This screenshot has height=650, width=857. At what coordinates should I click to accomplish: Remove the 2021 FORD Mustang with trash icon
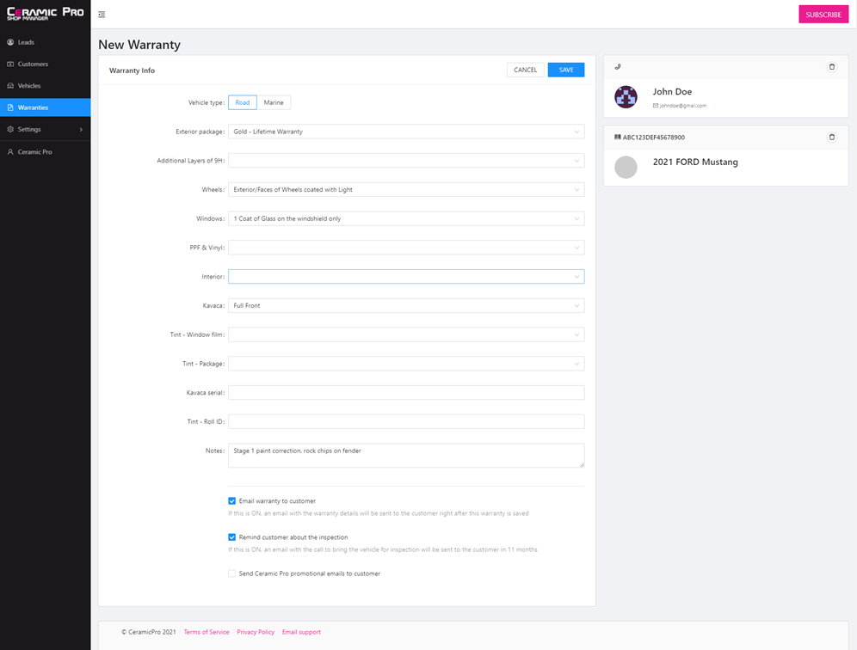click(832, 137)
